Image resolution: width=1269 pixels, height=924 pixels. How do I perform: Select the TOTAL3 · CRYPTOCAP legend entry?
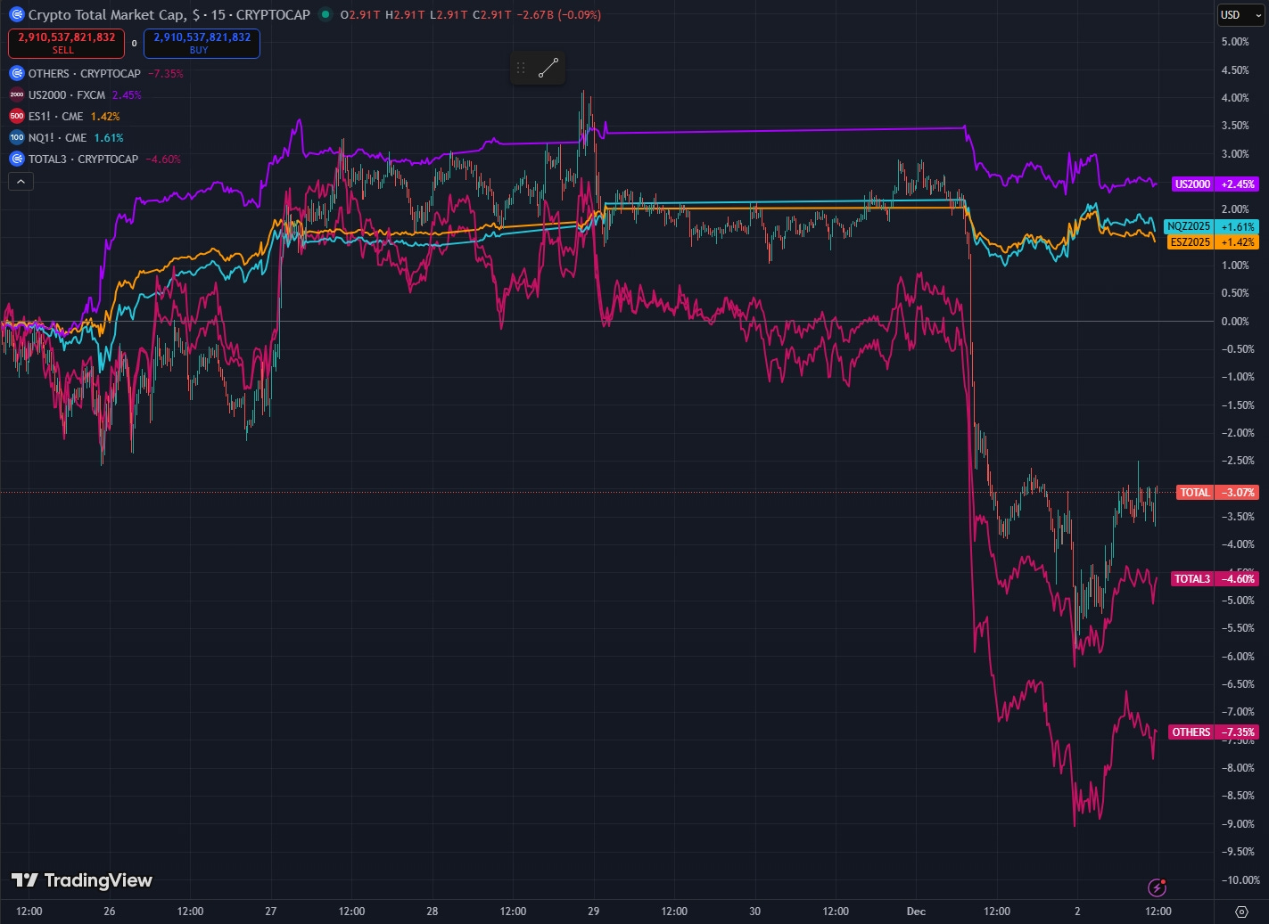coord(83,159)
